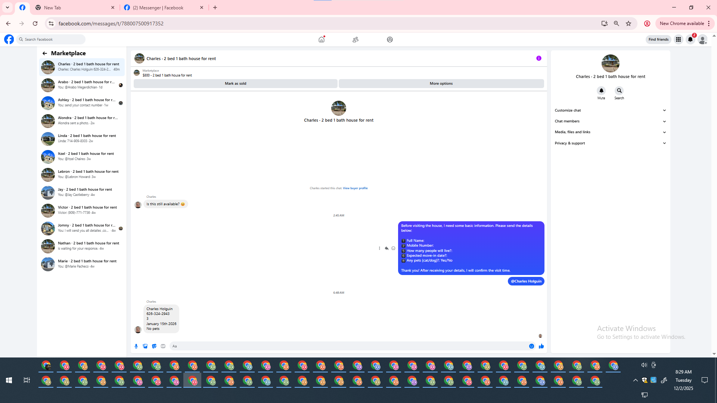The height and width of the screenshot is (403, 717).
Task: Click the Mark as sold button
Action: pos(235,84)
